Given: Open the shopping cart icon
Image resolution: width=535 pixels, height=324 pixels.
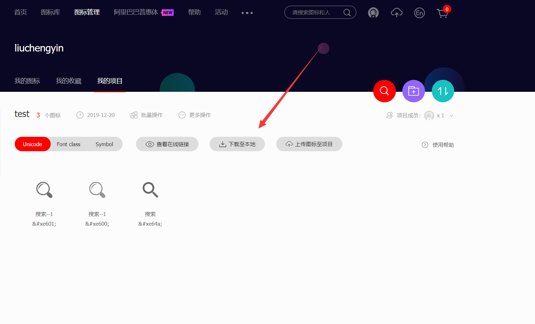Looking at the screenshot, I should point(442,14).
